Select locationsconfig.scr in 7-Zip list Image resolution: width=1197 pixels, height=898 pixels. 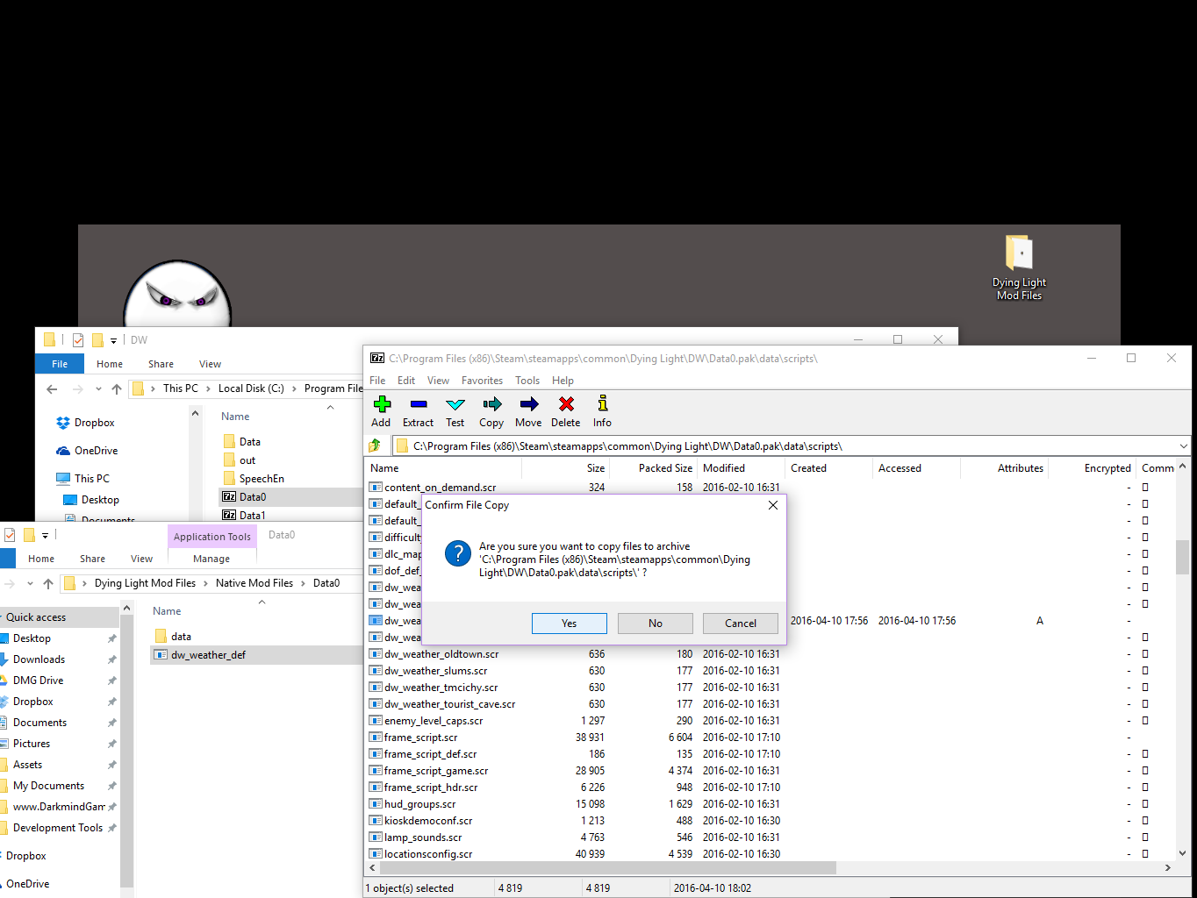[x=428, y=854]
